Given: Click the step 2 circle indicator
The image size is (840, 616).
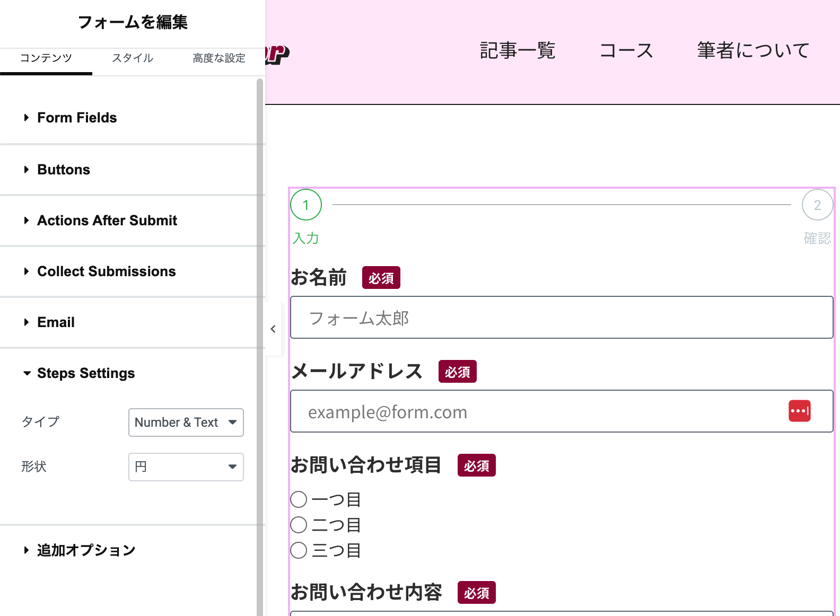Looking at the screenshot, I should tap(817, 205).
